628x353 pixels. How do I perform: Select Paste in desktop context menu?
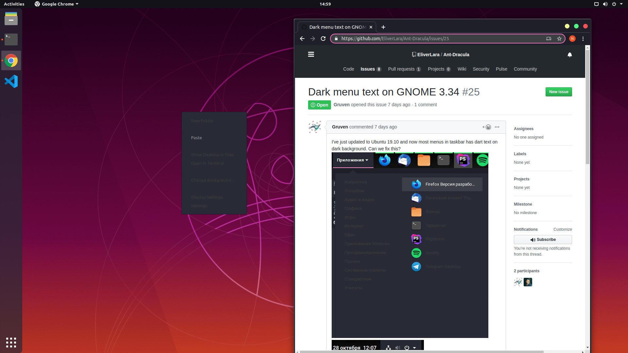point(214,138)
